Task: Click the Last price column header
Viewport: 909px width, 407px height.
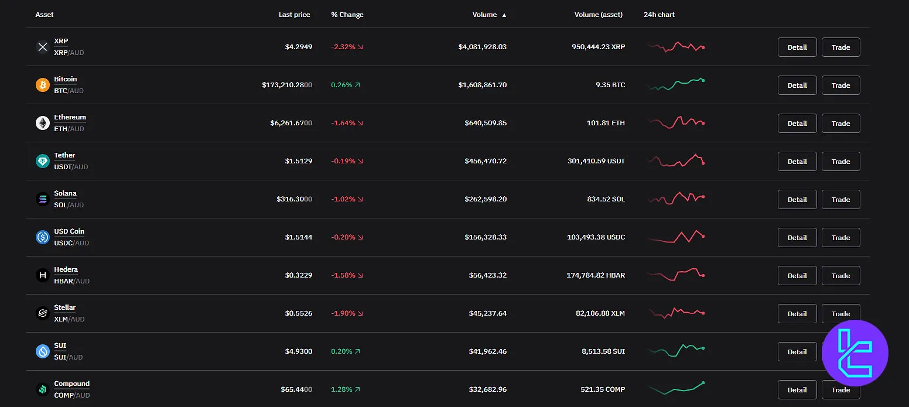Action: click(295, 15)
